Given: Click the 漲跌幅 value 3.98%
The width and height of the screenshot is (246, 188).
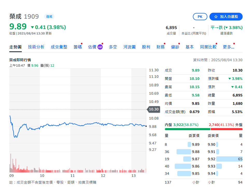Looking at the screenshot, I should [x=235, y=79].
